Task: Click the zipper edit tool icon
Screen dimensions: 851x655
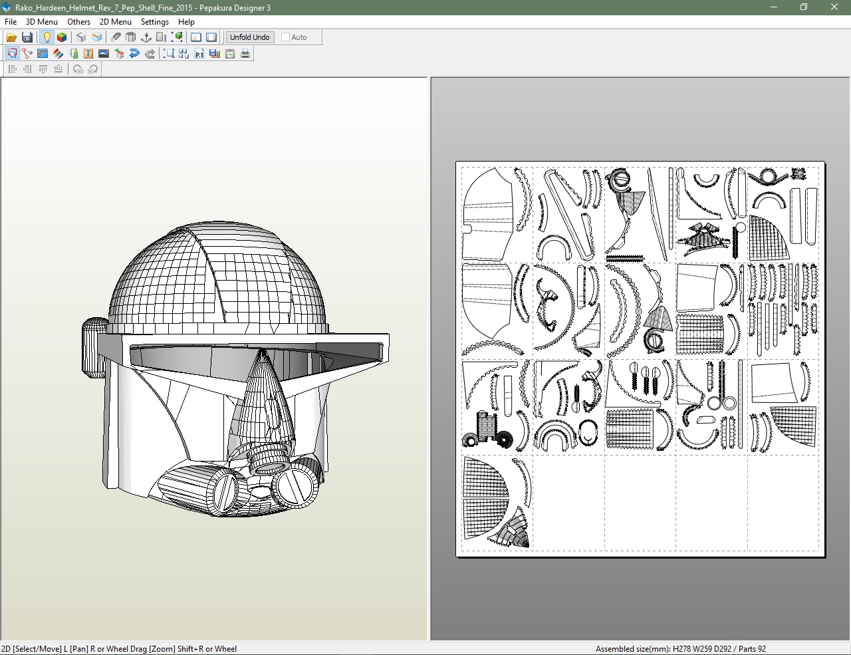Action: (43, 53)
